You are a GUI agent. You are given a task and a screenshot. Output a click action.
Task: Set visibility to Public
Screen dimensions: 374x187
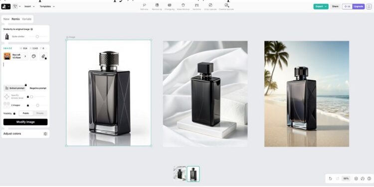point(26,113)
